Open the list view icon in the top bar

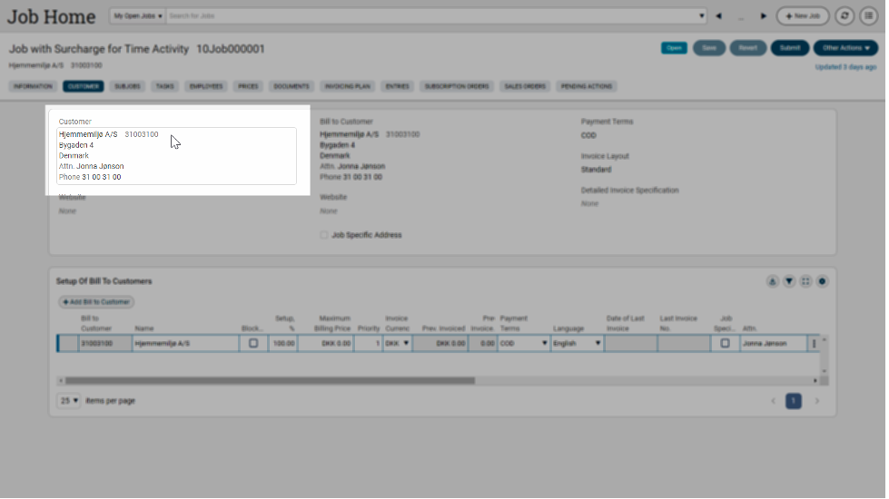869,16
